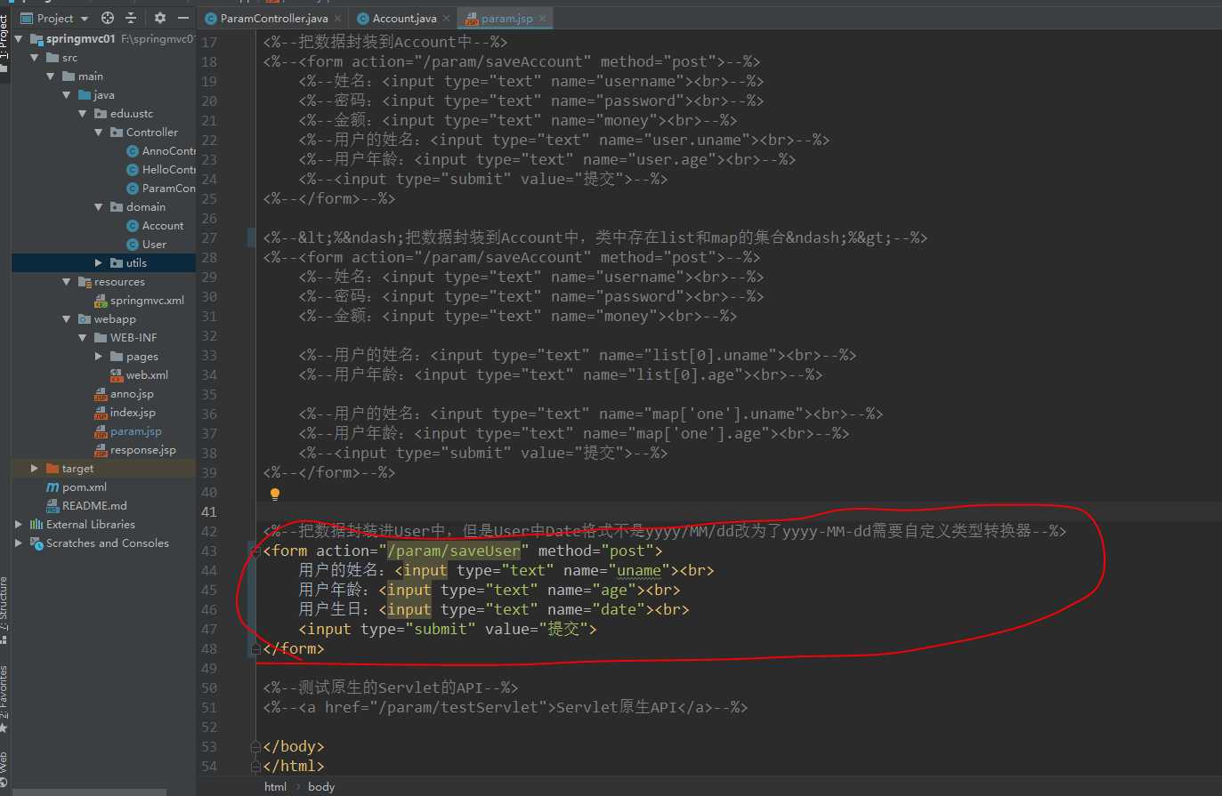Image resolution: width=1222 pixels, height=796 pixels.
Task: Click the Collapse All icon in Project panel
Action: pyautogui.click(x=131, y=18)
